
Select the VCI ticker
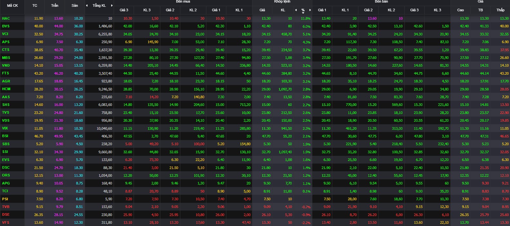(x=5, y=34)
